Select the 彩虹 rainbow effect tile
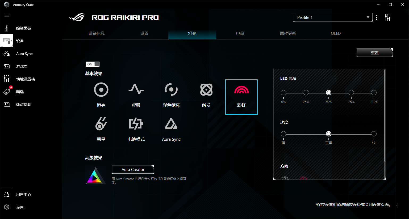Image resolution: width=409 pixels, height=219 pixels. [x=241, y=97]
